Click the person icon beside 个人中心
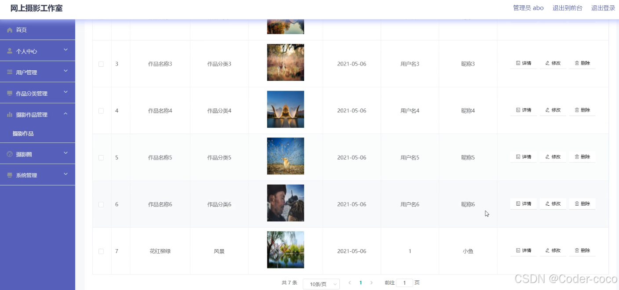The width and height of the screenshot is (619, 290). [10, 51]
